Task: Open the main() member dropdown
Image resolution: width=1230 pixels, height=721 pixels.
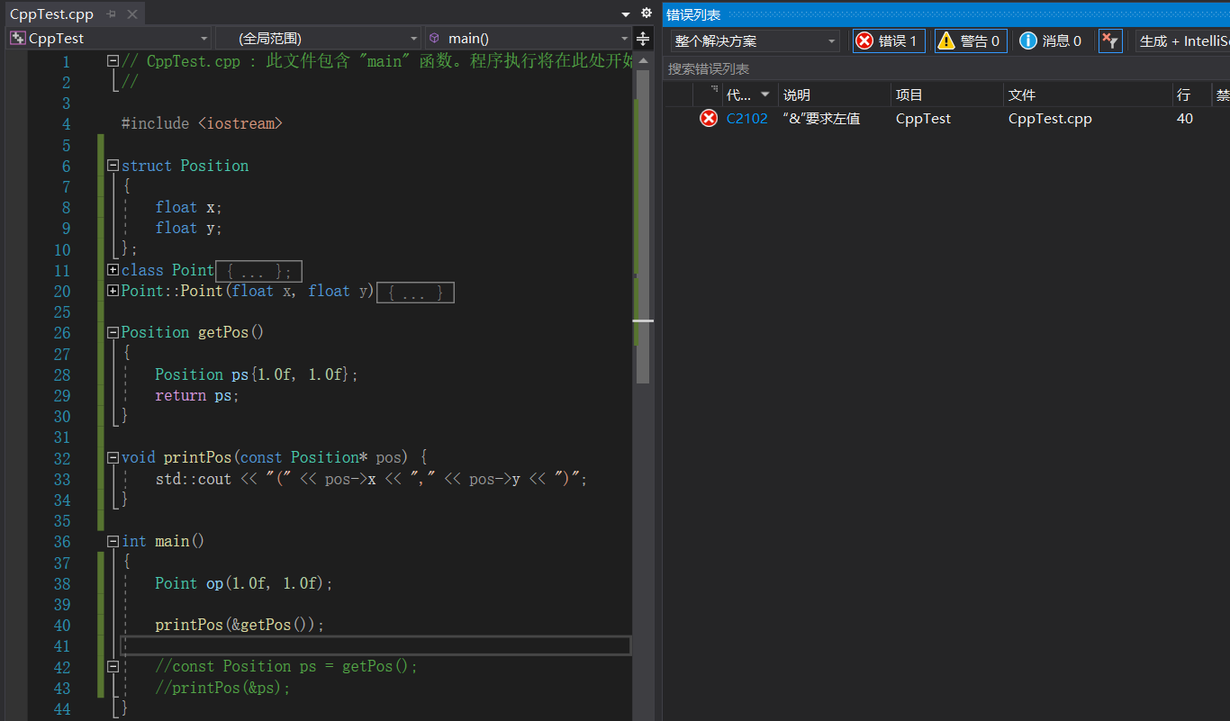Action: [x=528, y=39]
